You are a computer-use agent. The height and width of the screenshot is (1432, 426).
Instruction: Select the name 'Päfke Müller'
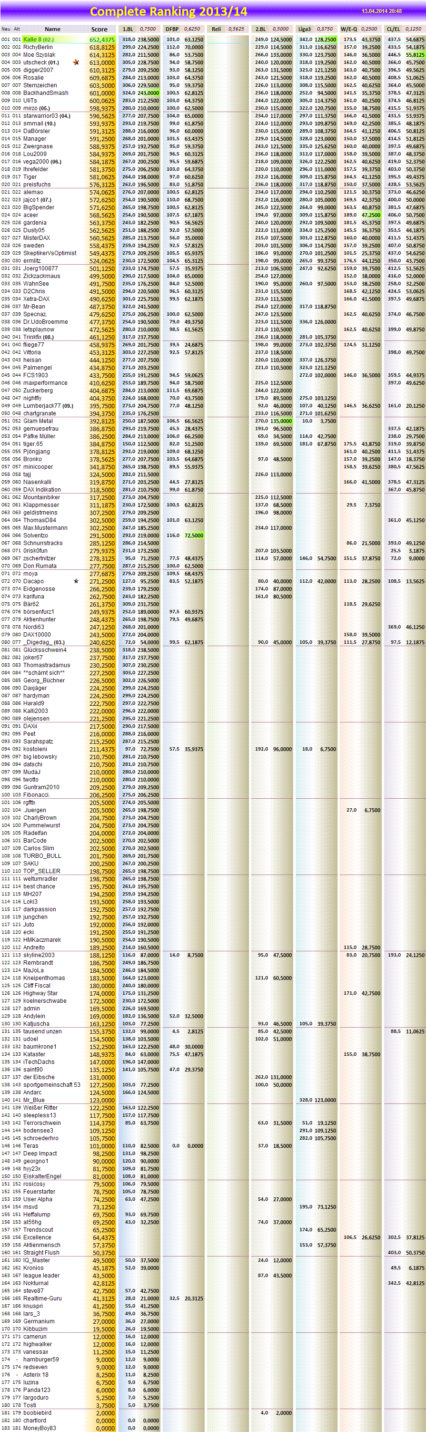pos(39,436)
